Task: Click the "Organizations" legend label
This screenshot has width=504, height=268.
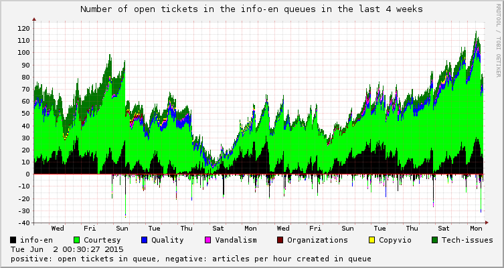Action: [317, 240]
